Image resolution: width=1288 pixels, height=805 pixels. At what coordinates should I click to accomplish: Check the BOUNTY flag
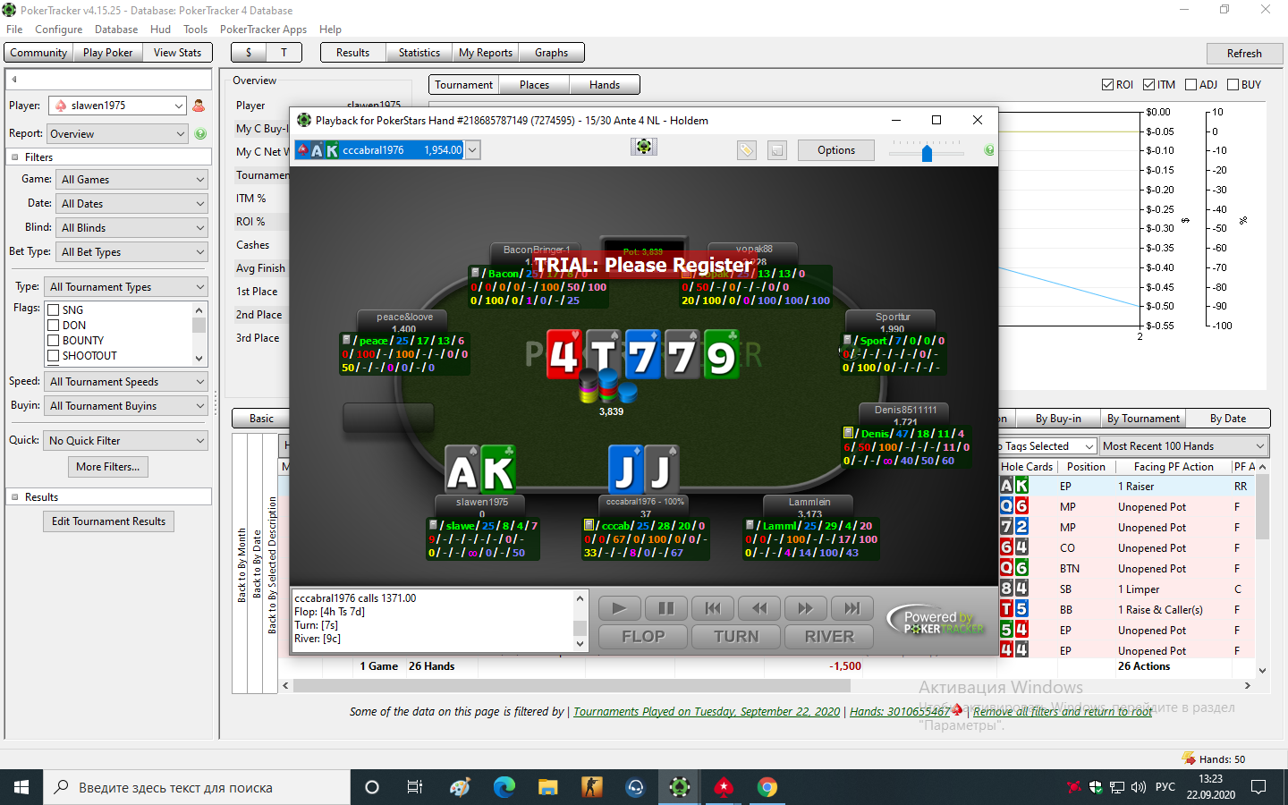coord(54,341)
